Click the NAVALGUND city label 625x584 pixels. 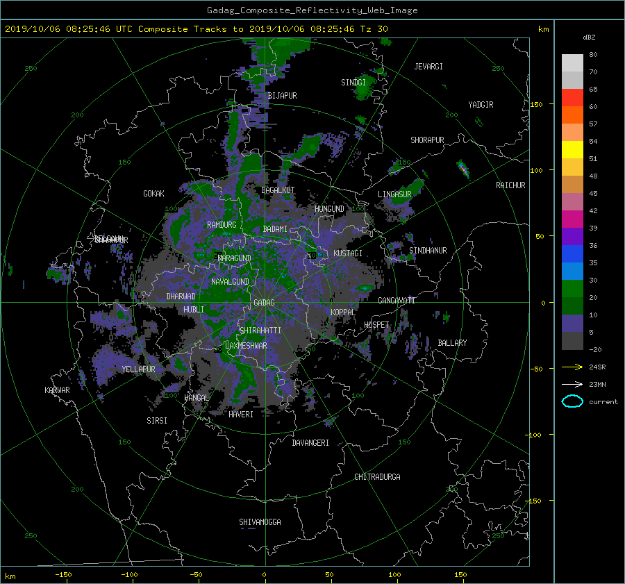pyautogui.click(x=230, y=282)
